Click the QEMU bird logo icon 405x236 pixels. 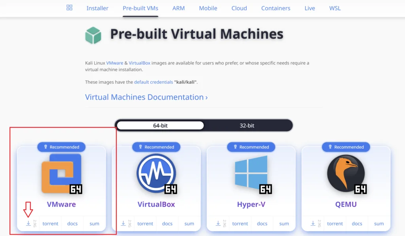[x=346, y=174]
